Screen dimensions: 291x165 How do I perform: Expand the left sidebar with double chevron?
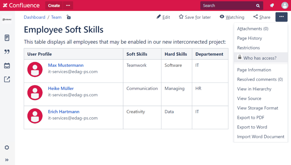coord(7,160)
